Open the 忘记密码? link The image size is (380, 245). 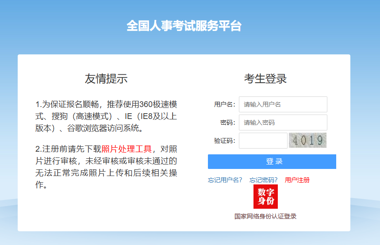tap(264, 180)
